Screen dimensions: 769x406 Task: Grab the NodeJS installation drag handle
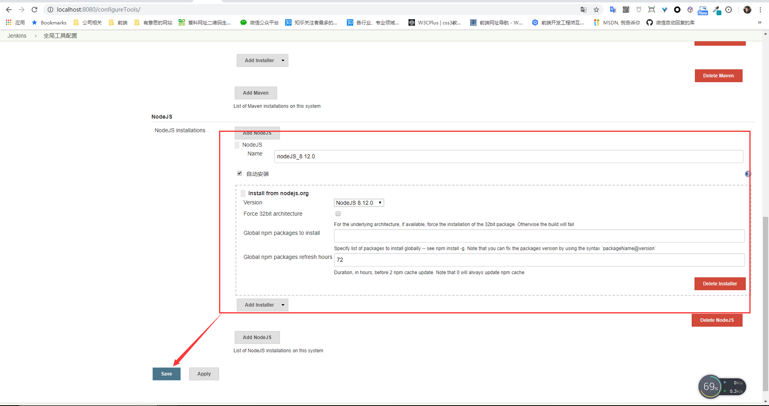pyautogui.click(x=237, y=145)
